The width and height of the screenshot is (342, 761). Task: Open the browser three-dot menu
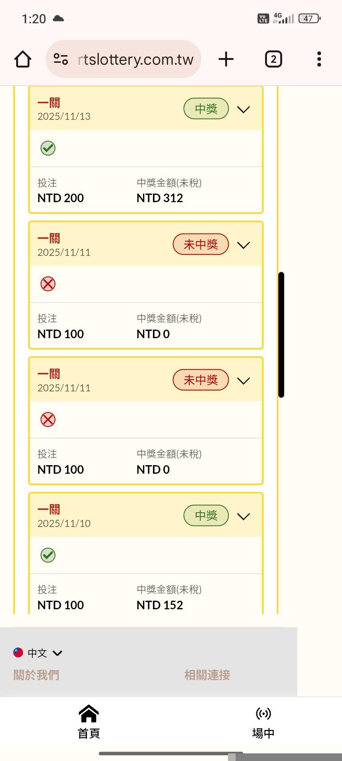(319, 59)
